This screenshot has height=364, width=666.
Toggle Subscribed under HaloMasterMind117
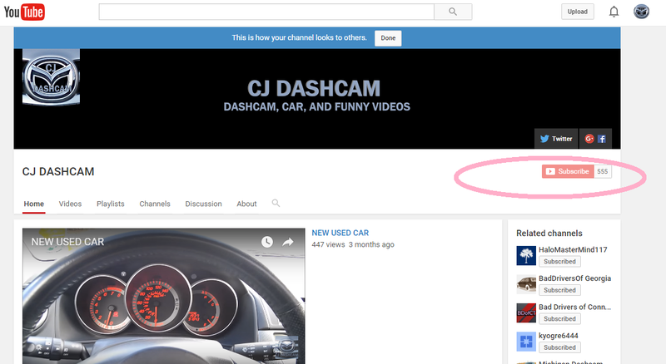coord(559,262)
